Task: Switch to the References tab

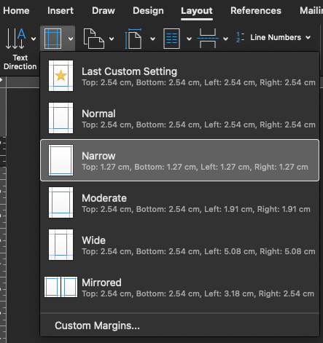Action: pos(256,11)
